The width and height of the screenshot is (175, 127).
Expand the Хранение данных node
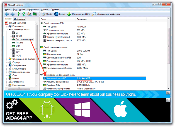click(7, 72)
